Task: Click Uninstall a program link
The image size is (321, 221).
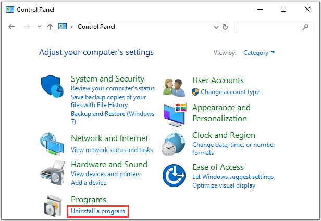Action: 98,211
